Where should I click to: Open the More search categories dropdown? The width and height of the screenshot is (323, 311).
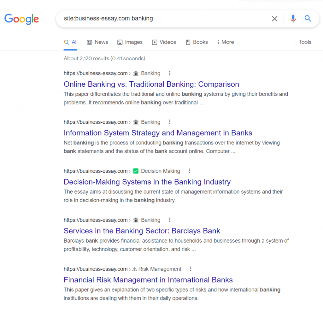(225, 42)
